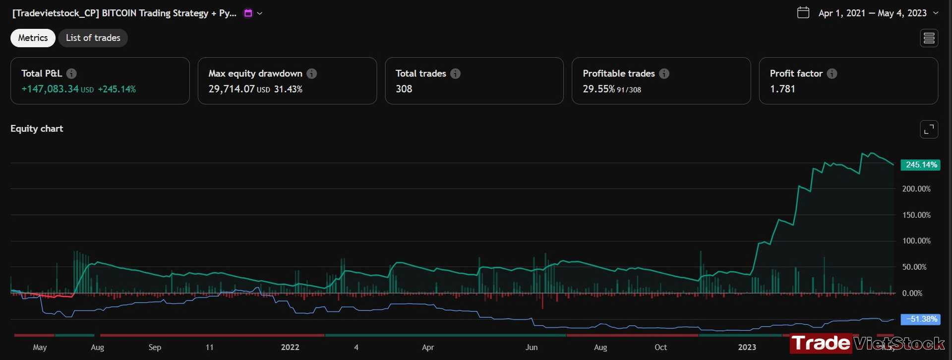
Task: Click the 29.55% profitable trades value
Action: click(598, 89)
